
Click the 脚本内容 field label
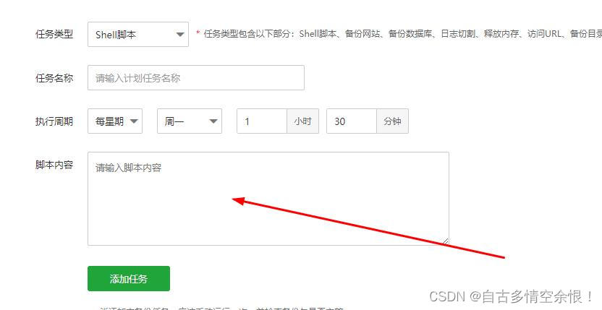click(x=54, y=165)
